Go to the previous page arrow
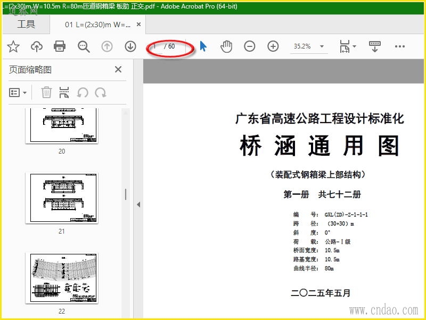 107,46
